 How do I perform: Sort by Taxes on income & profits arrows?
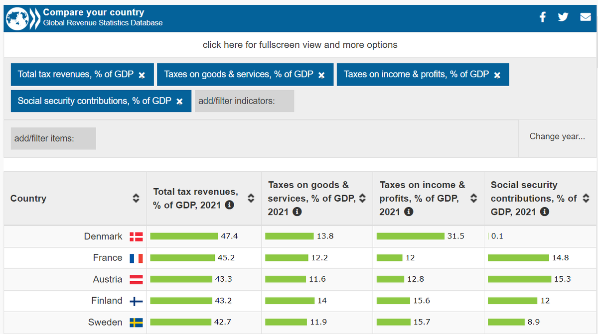click(473, 198)
